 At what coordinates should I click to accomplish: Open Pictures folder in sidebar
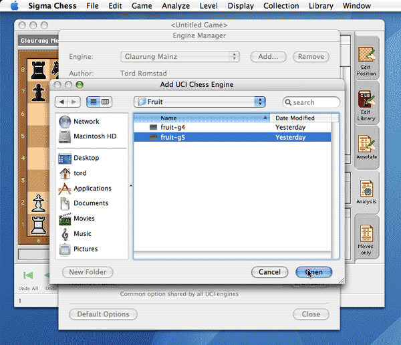point(78,249)
